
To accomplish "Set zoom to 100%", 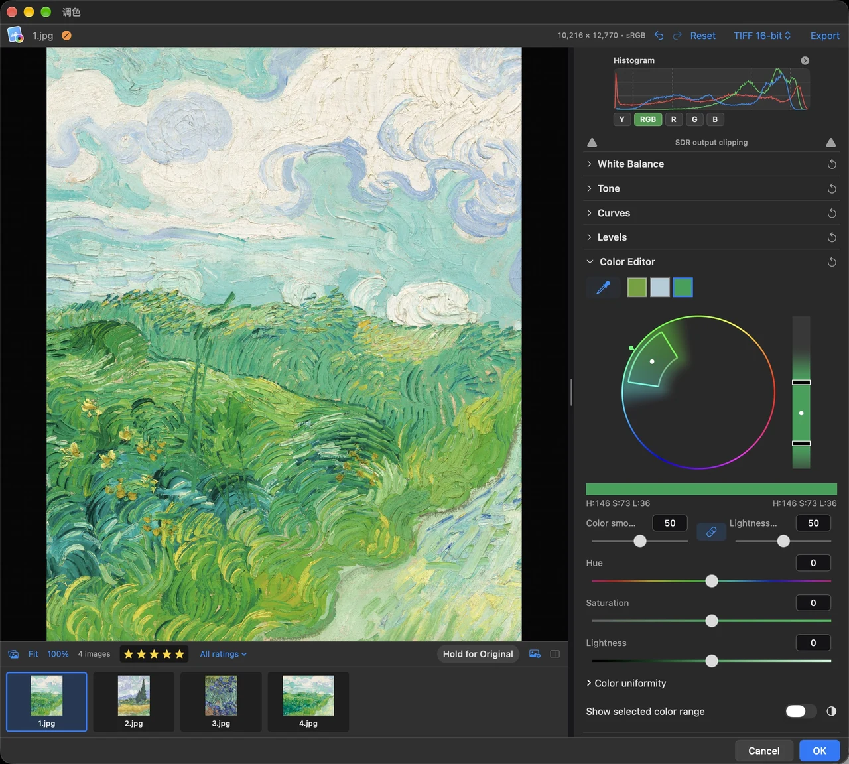I will [58, 654].
